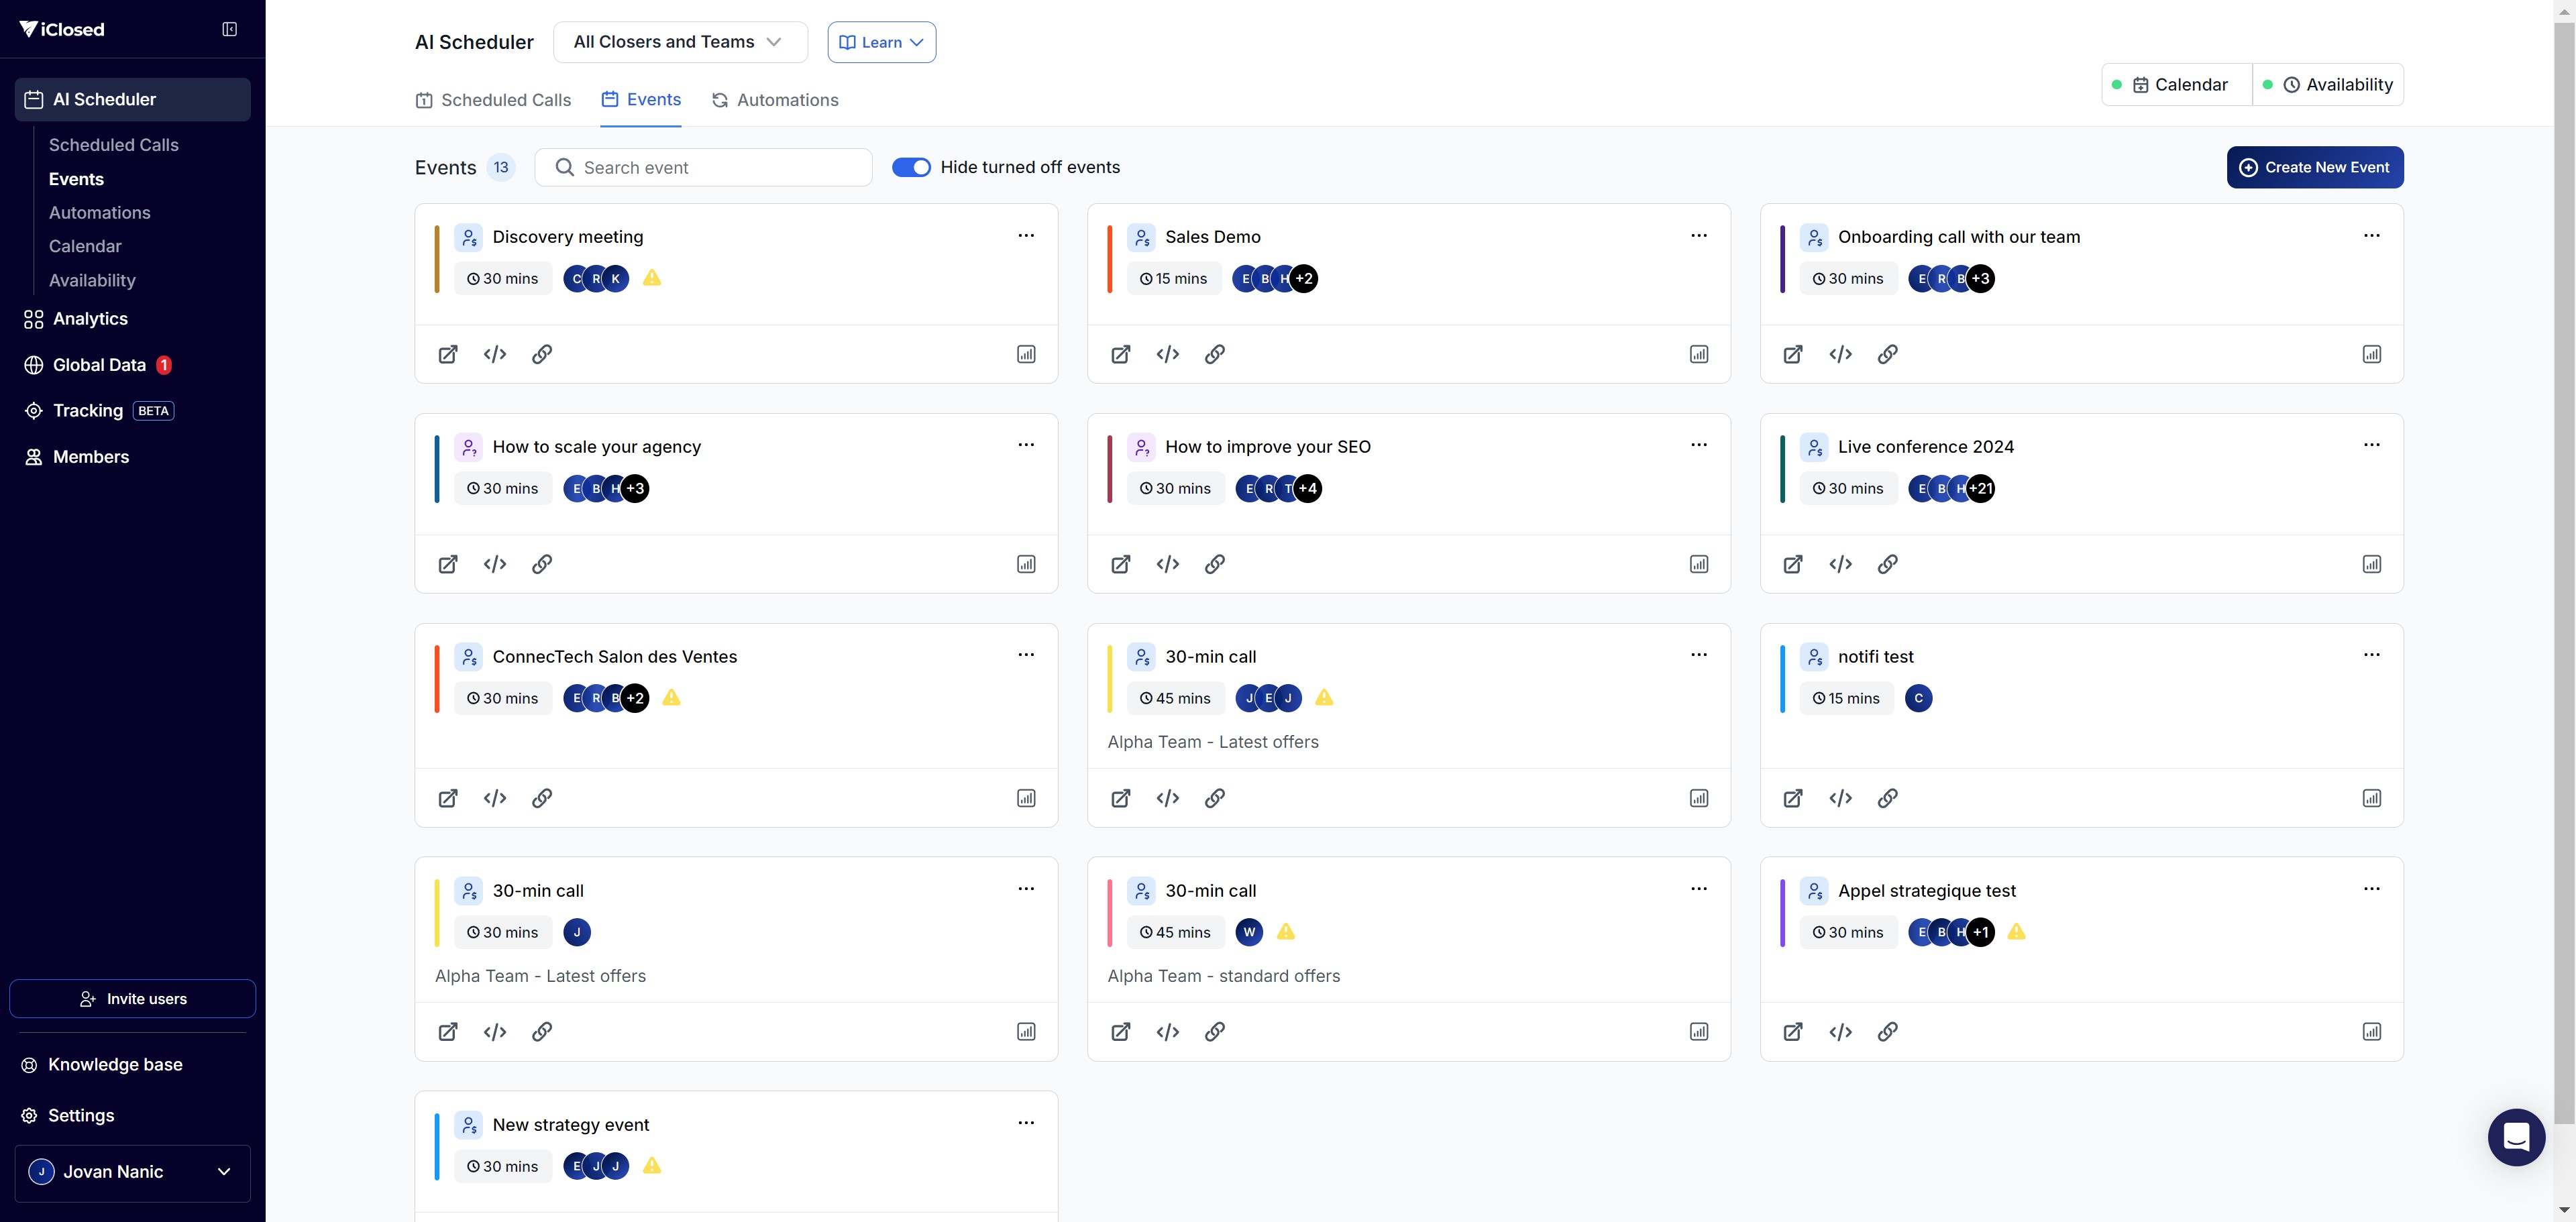Image resolution: width=2576 pixels, height=1222 pixels.
Task: Open Onboarding call event page in new tab
Action: (x=1793, y=354)
